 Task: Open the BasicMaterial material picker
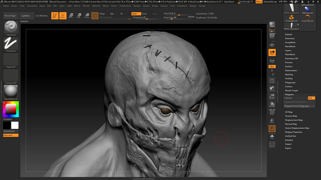click(x=11, y=92)
